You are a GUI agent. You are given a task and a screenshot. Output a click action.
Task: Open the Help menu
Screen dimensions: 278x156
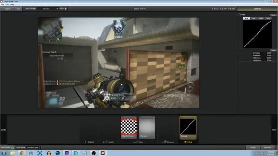[12, 4]
